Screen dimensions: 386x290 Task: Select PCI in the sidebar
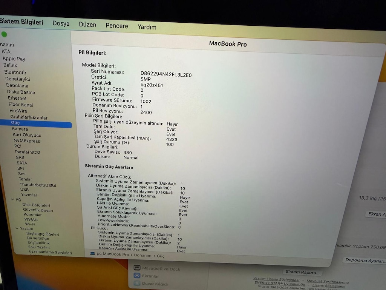18,146
